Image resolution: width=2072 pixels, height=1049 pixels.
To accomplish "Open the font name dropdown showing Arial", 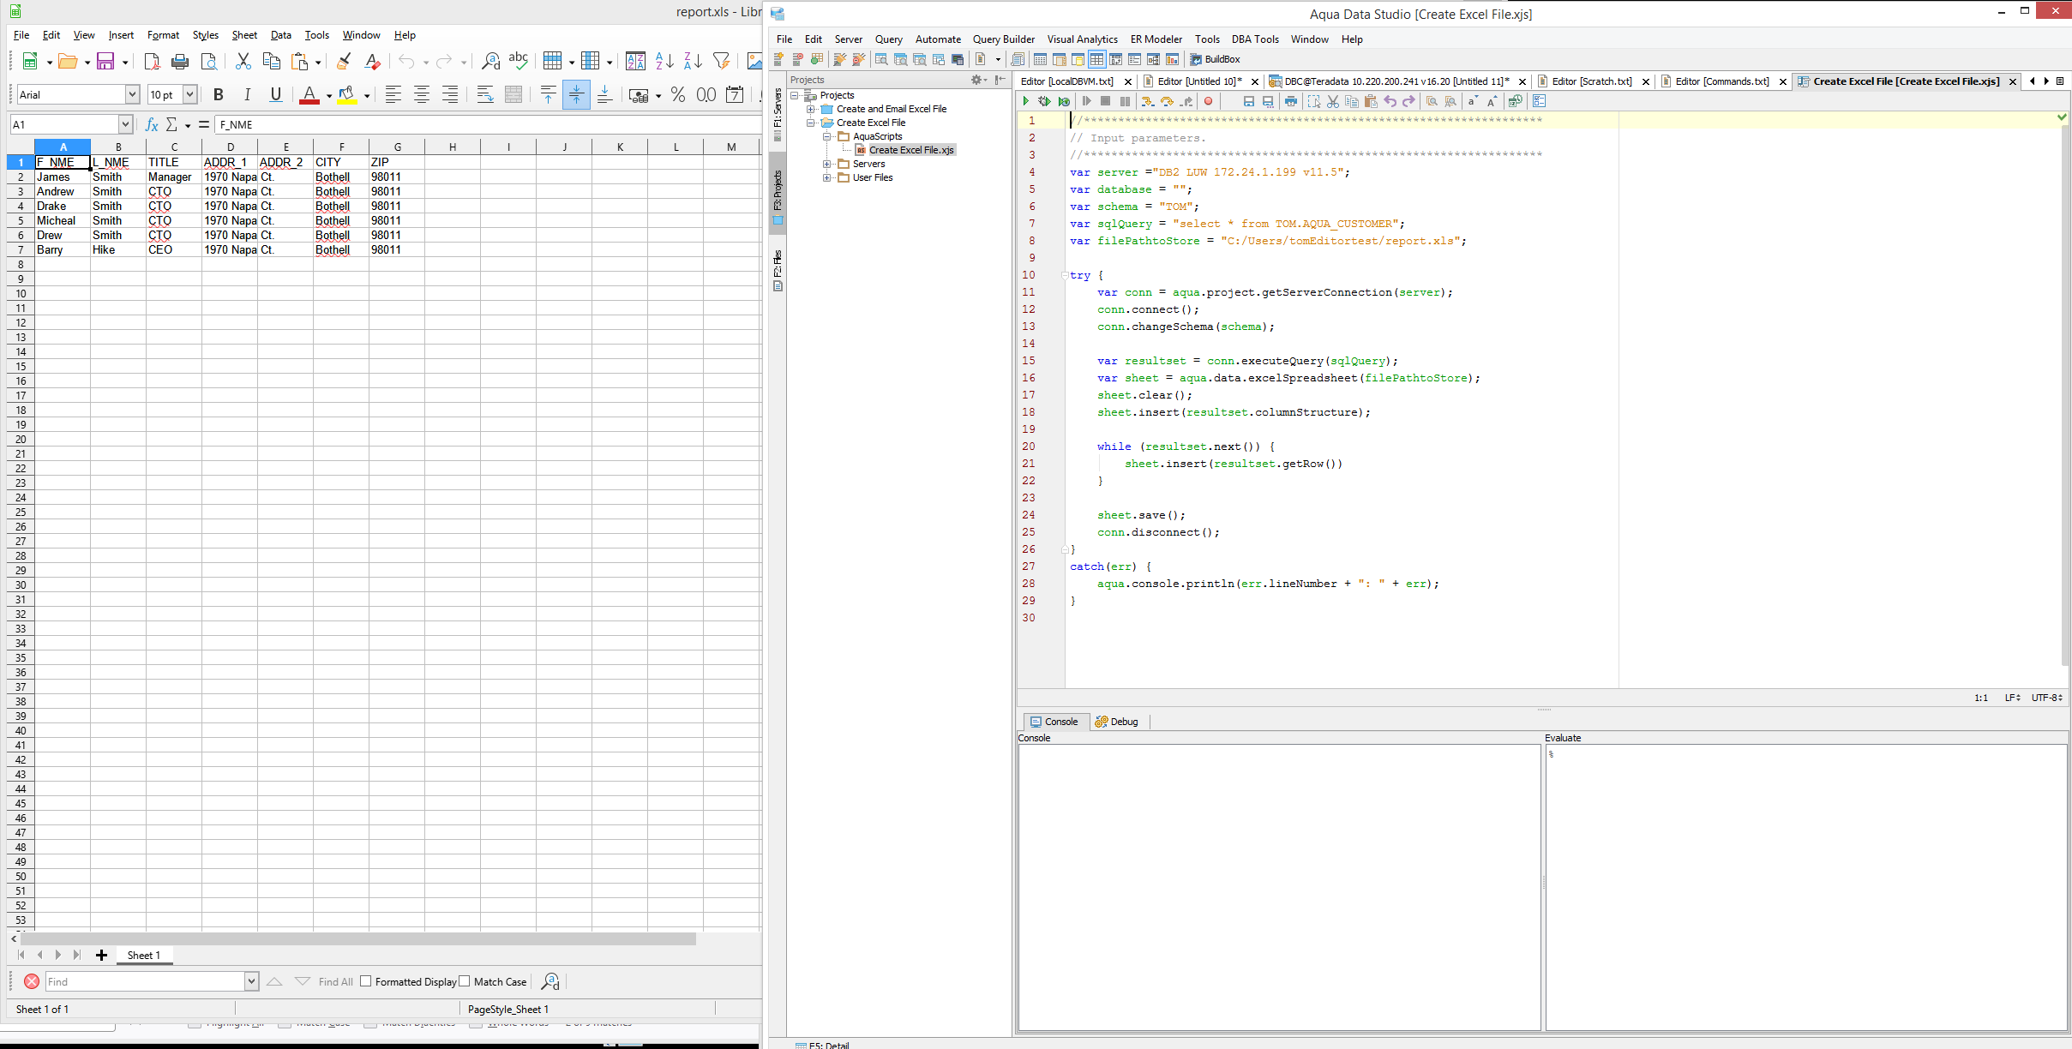I will tap(132, 94).
